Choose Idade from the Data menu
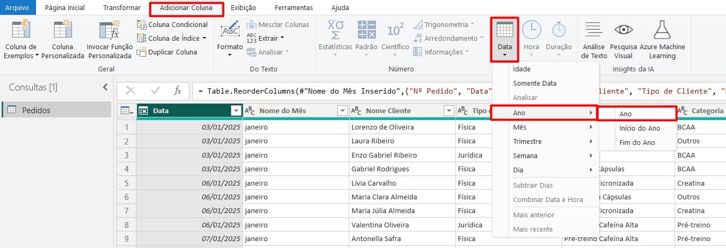726x248 pixels. pos(545,69)
